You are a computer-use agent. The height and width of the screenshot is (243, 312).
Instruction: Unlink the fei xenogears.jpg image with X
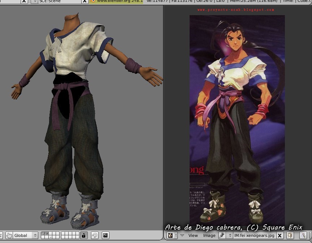click(x=279, y=235)
